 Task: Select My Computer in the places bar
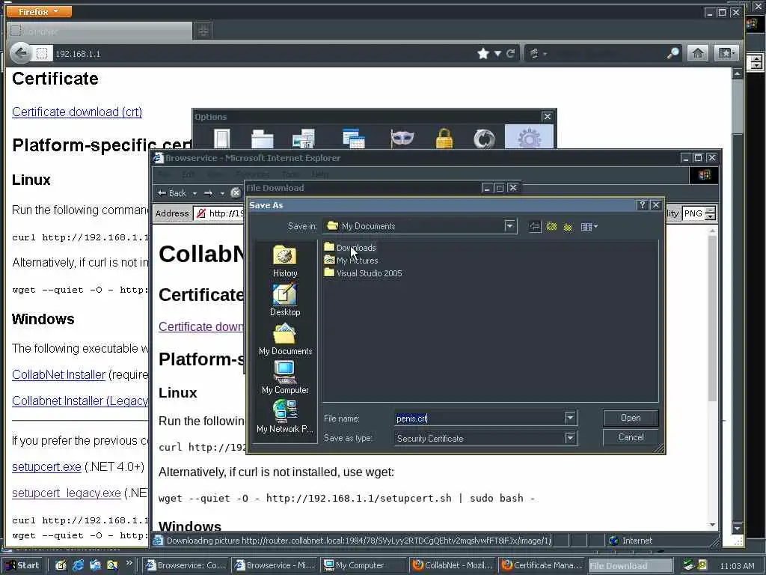285,378
